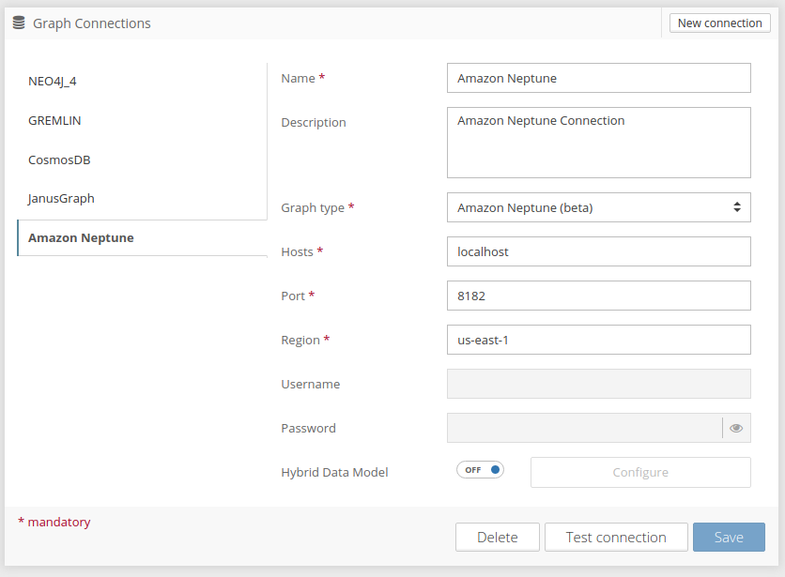Image resolution: width=785 pixels, height=577 pixels.
Task: Select the GREMLIN connection
Action: [x=54, y=120]
